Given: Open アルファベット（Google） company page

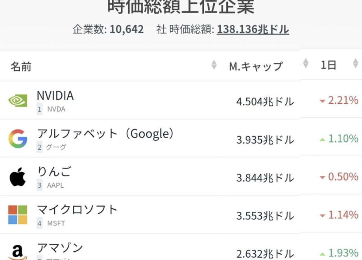Looking at the screenshot, I should pyautogui.click(x=105, y=134).
